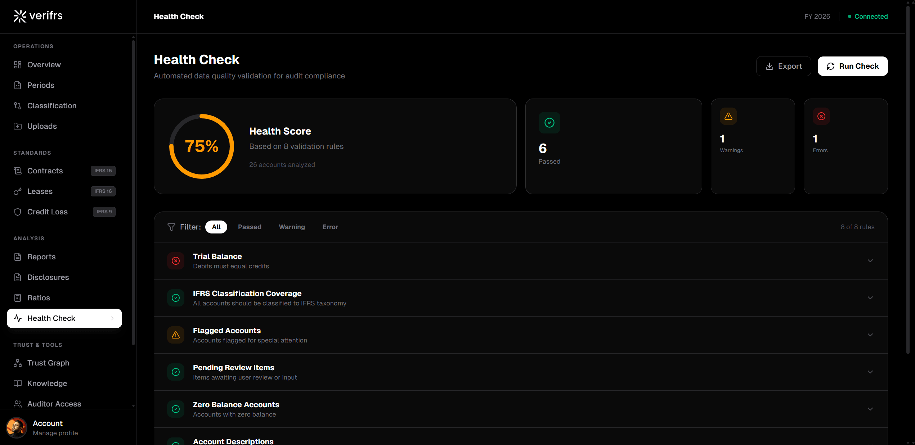Expand the Pending Review Items chevron
This screenshot has width=915, height=445.
click(870, 372)
